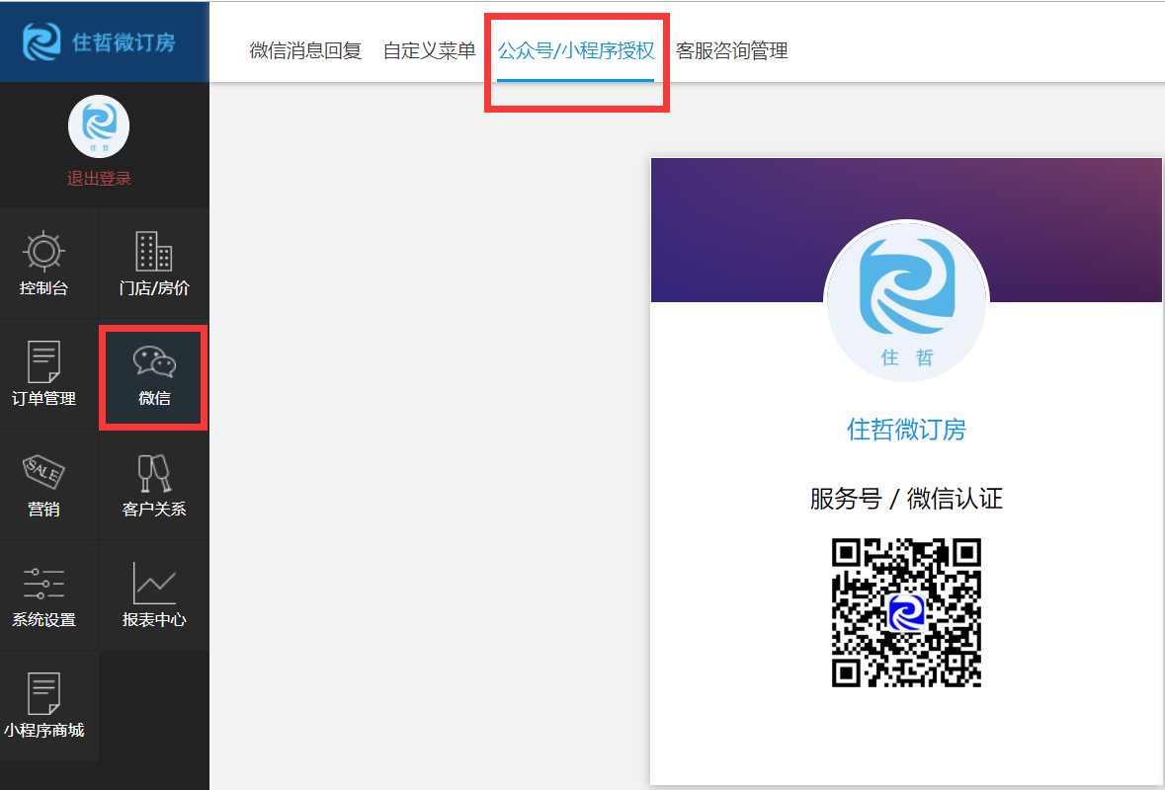Click the 服务号 / 微信认证 text
This screenshot has height=790, width=1165.
coord(906,499)
